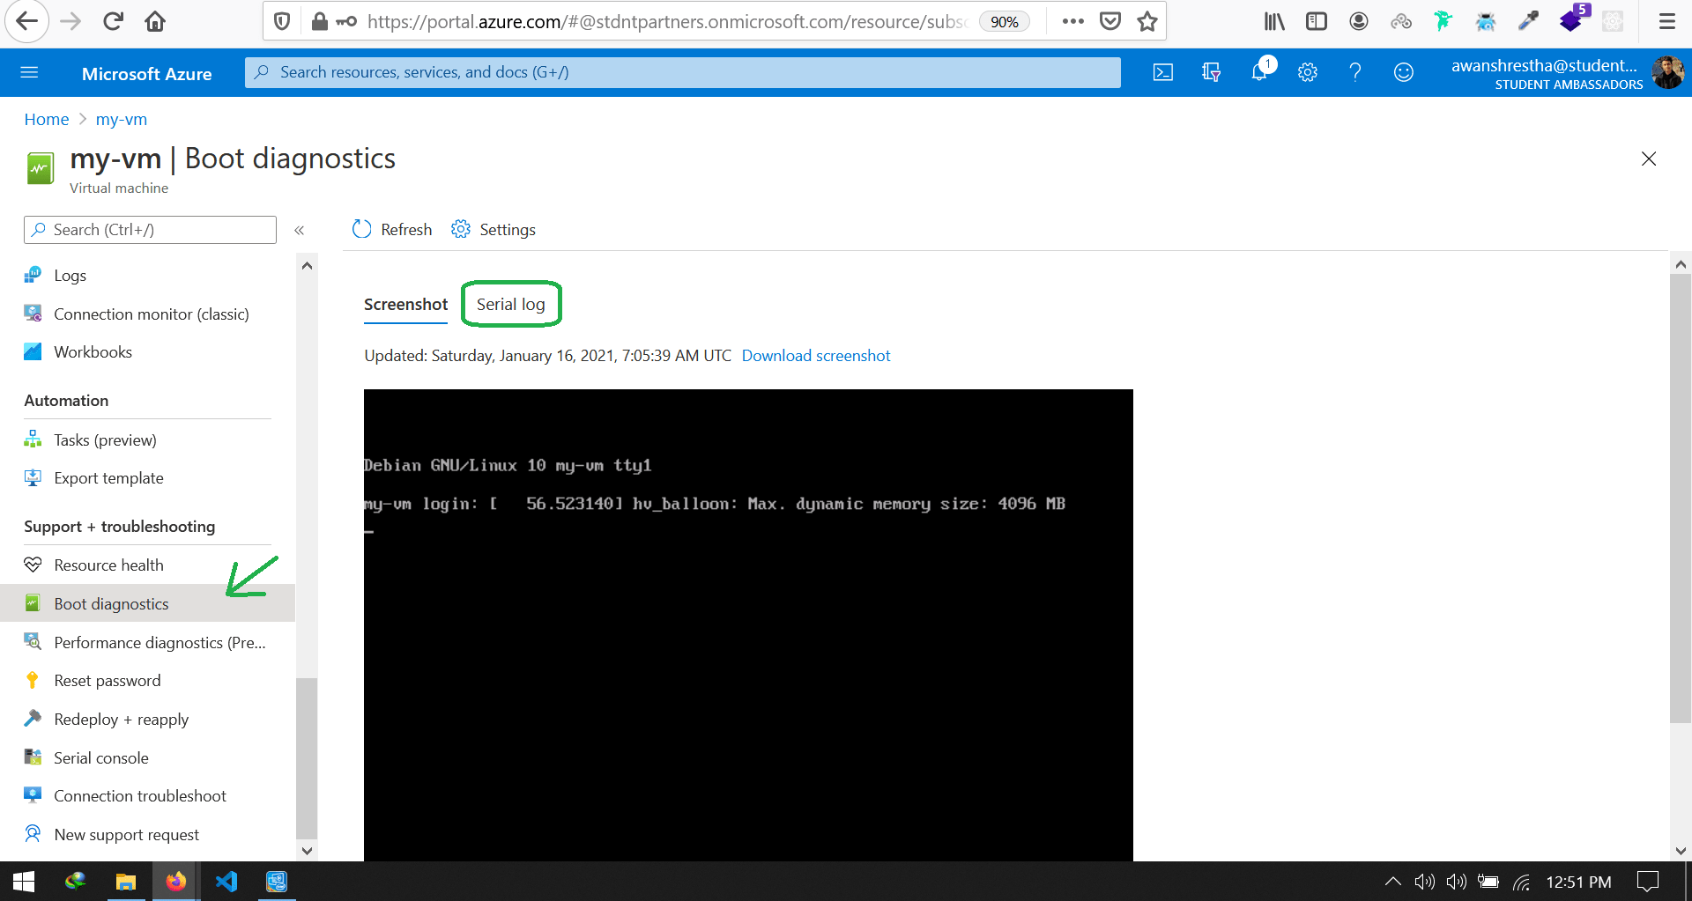Collapse the resource menu sidebar

coord(300,230)
